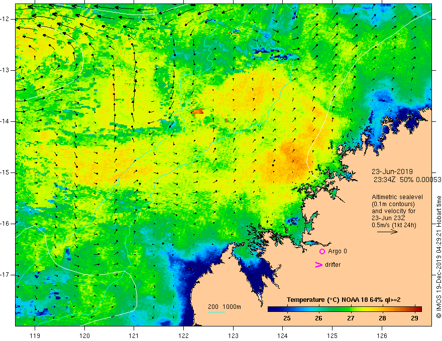This screenshot has height=341, width=442.
Task: Click the 0.5m/s velocity scale arrow
Action: pyautogui.click(x=387, y=232)
